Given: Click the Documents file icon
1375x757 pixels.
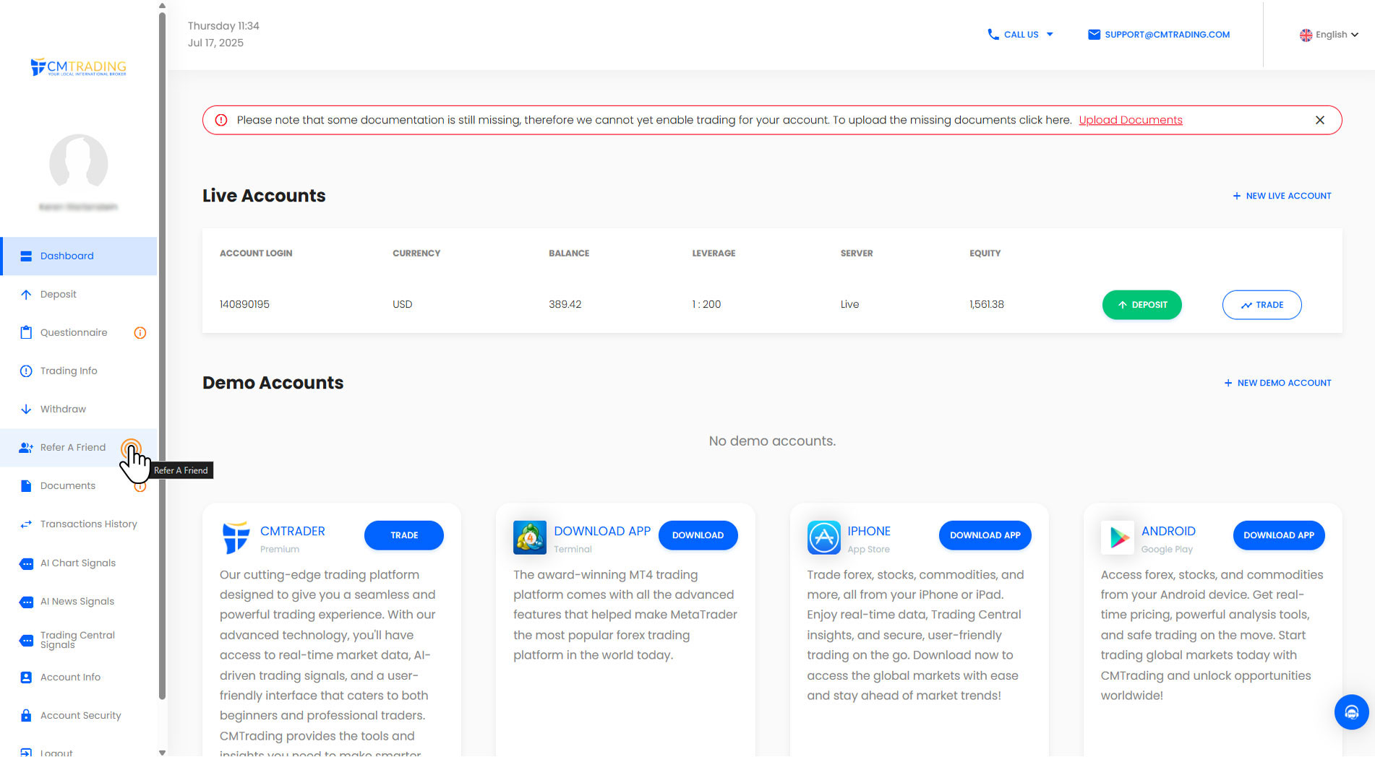Looking at the screenshot, I should 26,486.
